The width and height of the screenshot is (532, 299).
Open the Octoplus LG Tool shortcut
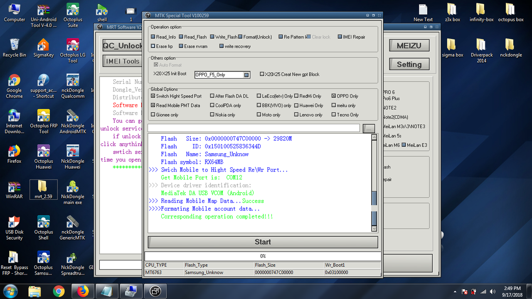point(73,51)
